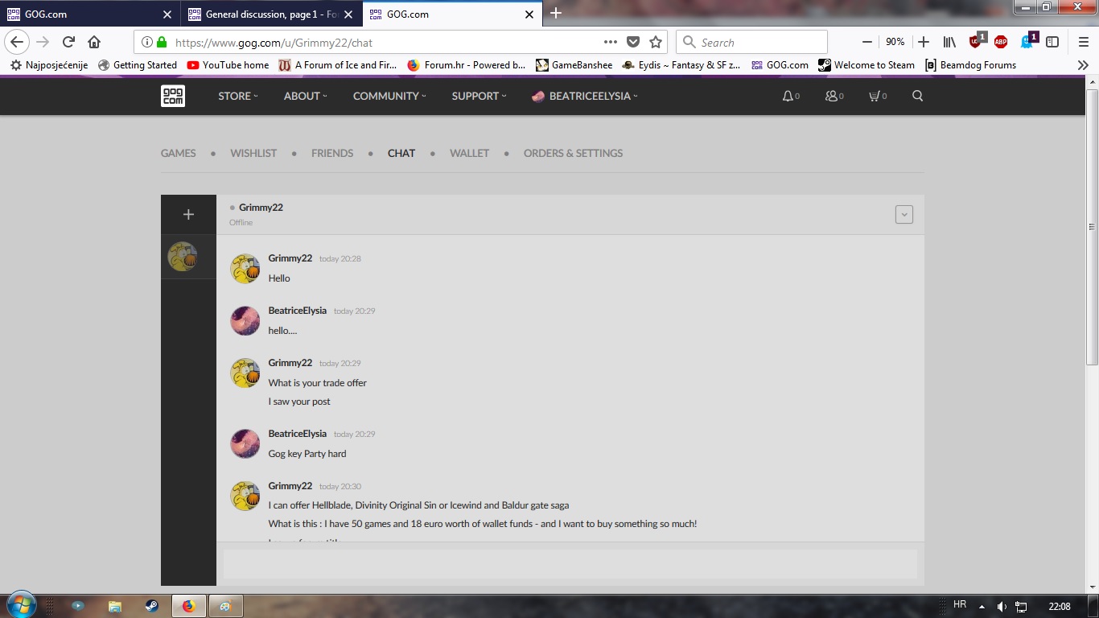Click the browser Forward button

(x=43, y=42)
